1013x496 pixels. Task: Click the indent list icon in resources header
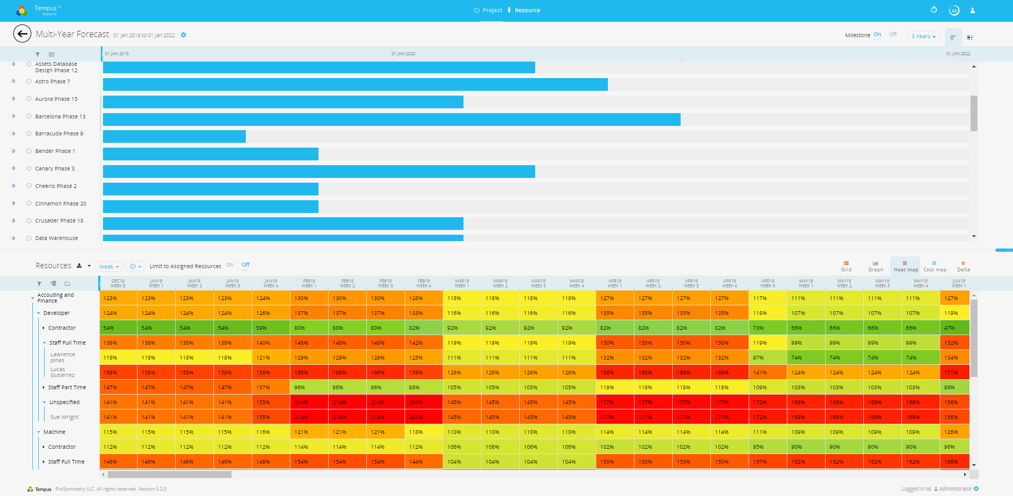tap(53, 284)
